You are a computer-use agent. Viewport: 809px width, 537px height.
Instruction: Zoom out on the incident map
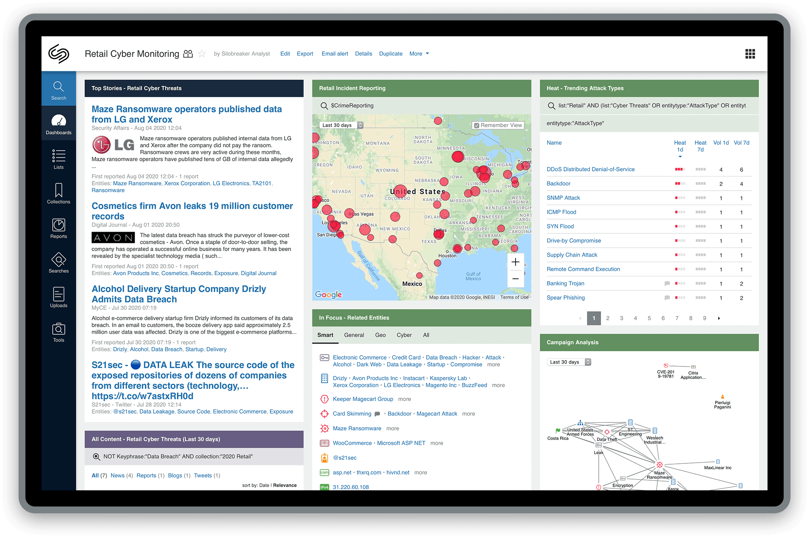pos(515,279)
